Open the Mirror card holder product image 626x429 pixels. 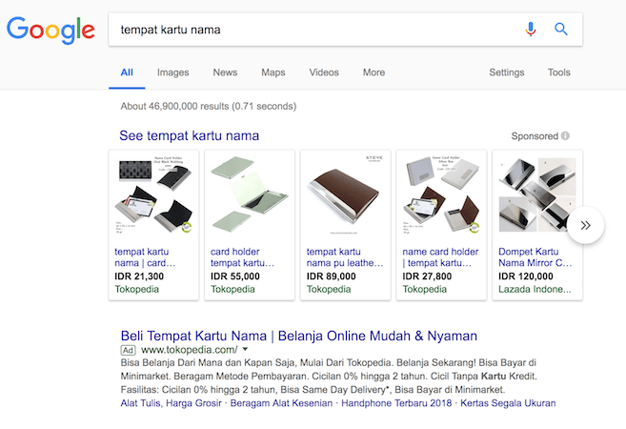point(537,194)
